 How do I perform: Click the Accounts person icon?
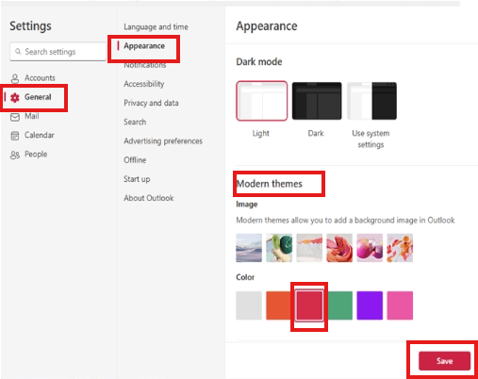coord(15,78)
